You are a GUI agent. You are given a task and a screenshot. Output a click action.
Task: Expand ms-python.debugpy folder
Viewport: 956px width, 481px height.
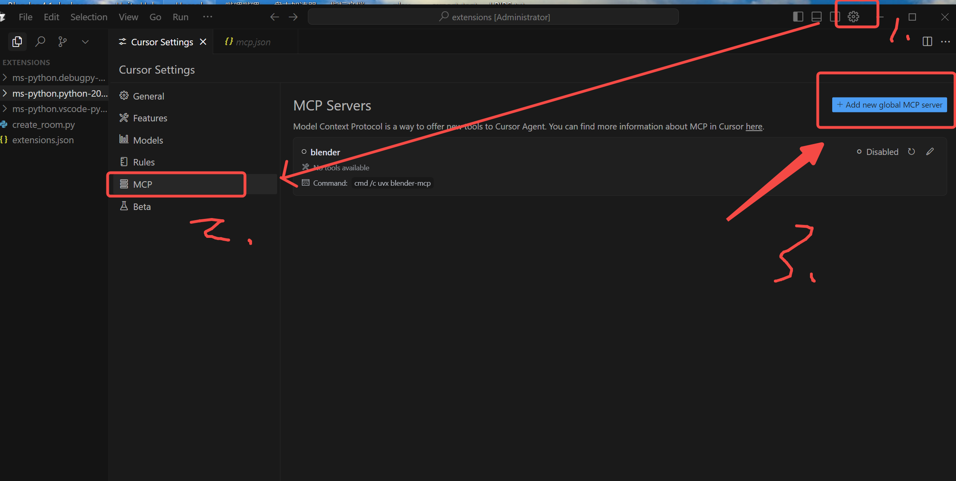5,78
